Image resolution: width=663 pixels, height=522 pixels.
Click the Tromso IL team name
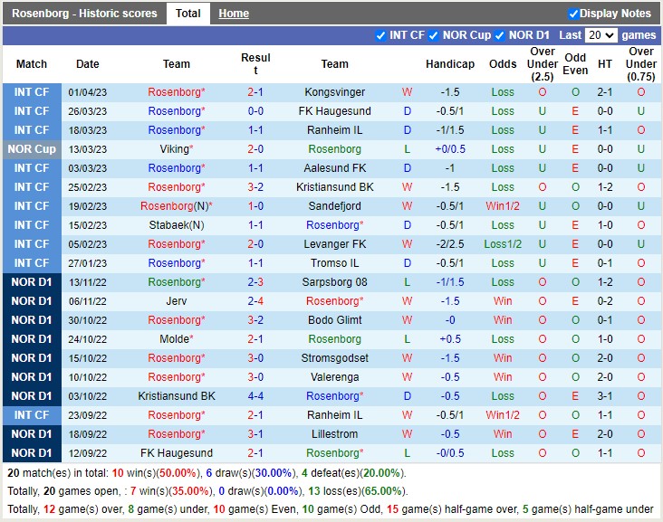pos(334,263)
